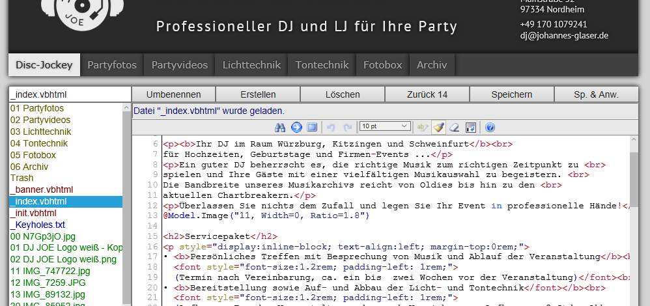The width and height of the screenshot is (650, 306).
Task: Select file 01 DJ JOE Logo weiß - Kop
Action: [66, 248]
